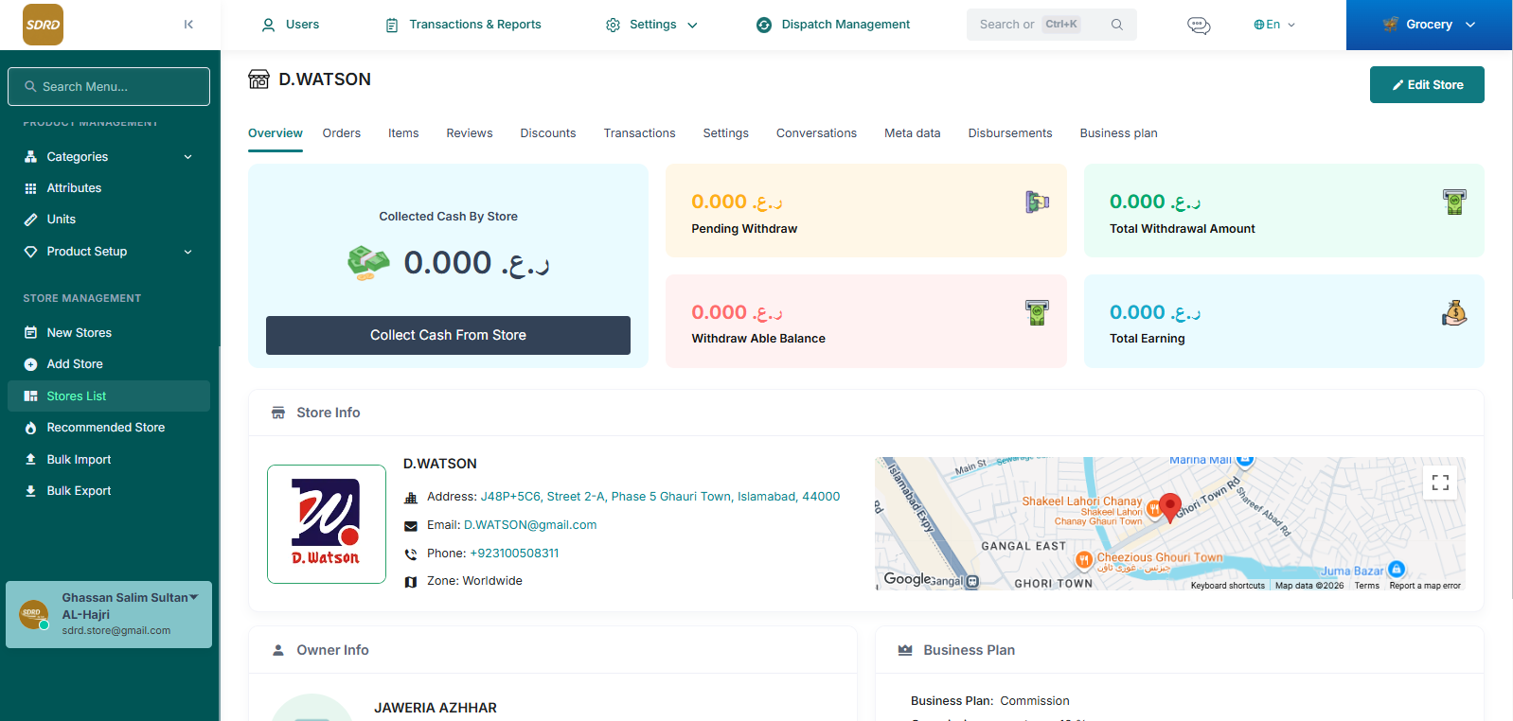This screenshot has width=1513, height=721.
Task: Expand the Ghassan Salim Sultan profile menu
Action: click(109, 614)
